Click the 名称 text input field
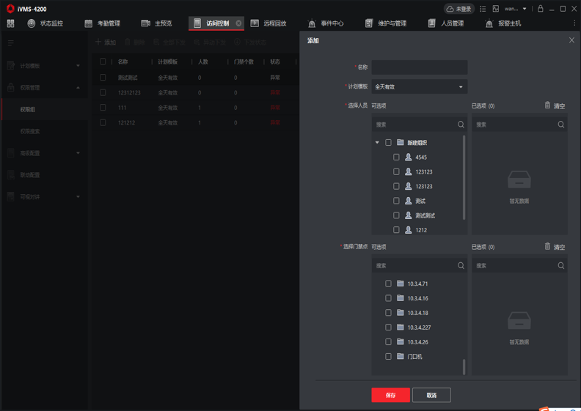 click(419, 67)
